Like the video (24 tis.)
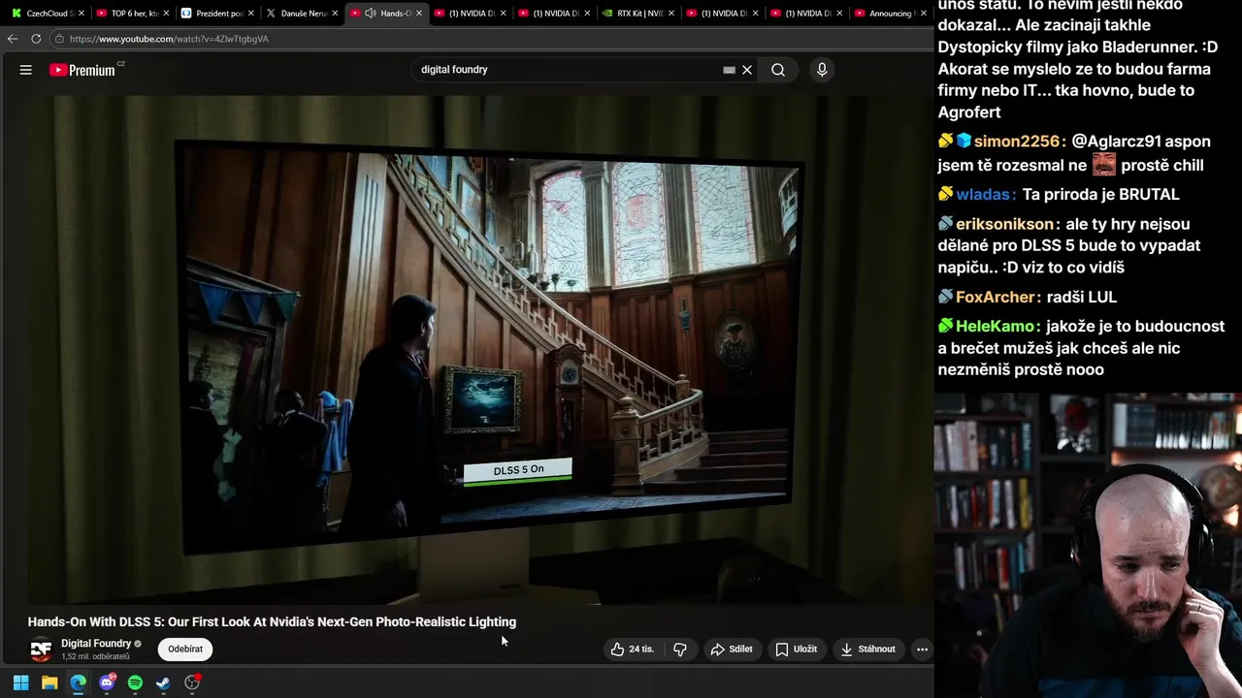The height and width of the screenshot is (698, 1242). (633, 650)
